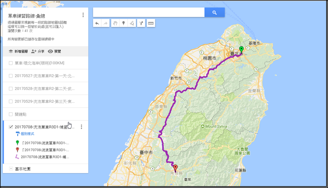Click the 花蓮縣 label on map
This screenshot has width=328, height=188.
(240, 170)
